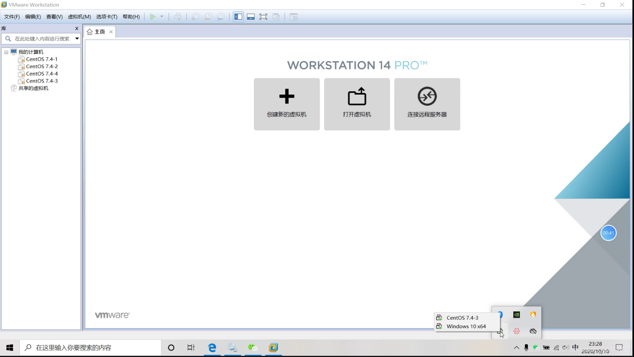Viewport: 634px width, 357px height.
Task: Open the 选项卡(T) menu
Action: tap(107, 17)
